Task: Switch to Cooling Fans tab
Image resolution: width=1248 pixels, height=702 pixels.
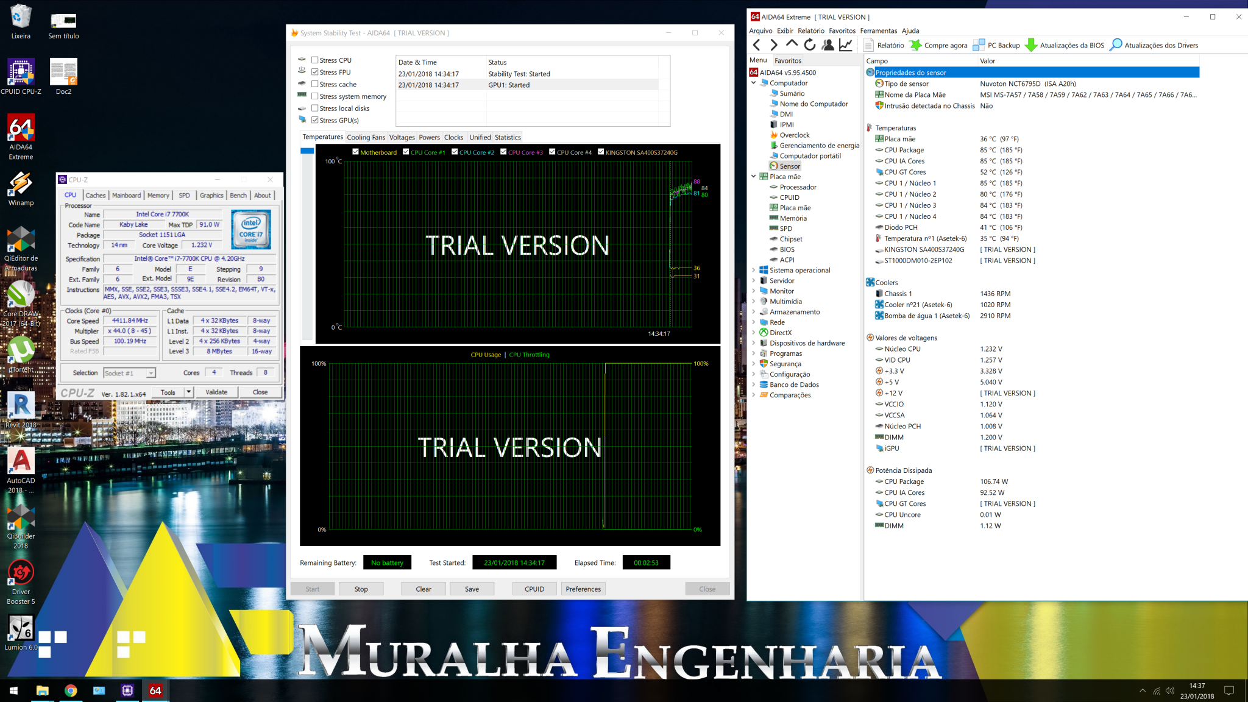Action: (366, 138)
